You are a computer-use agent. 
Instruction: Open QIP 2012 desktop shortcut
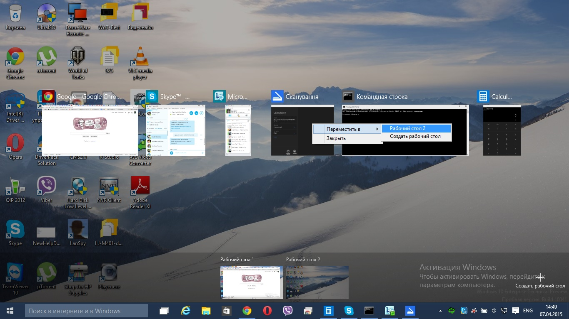pos(15,190)
